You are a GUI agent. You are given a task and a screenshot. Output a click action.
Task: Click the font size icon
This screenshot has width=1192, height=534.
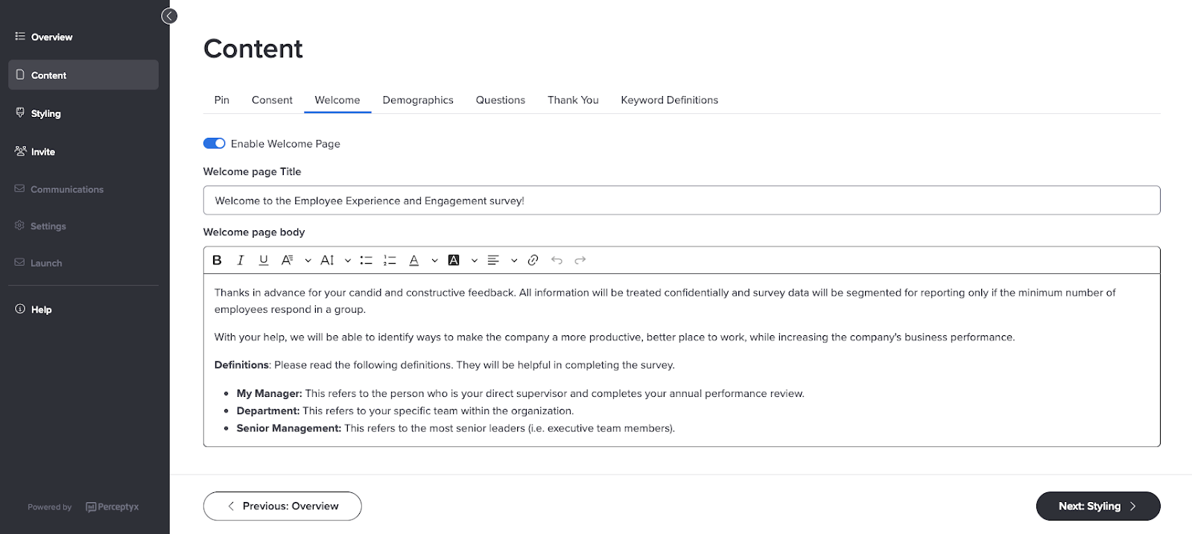click(327, 260)
